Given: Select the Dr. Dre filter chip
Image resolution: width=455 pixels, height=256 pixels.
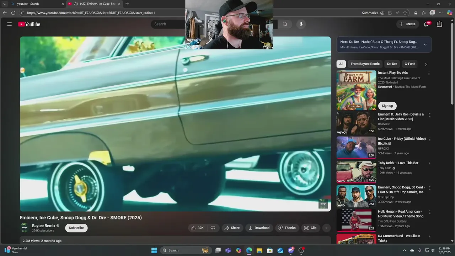Looking at the screenshot, I should click(392, 64).
